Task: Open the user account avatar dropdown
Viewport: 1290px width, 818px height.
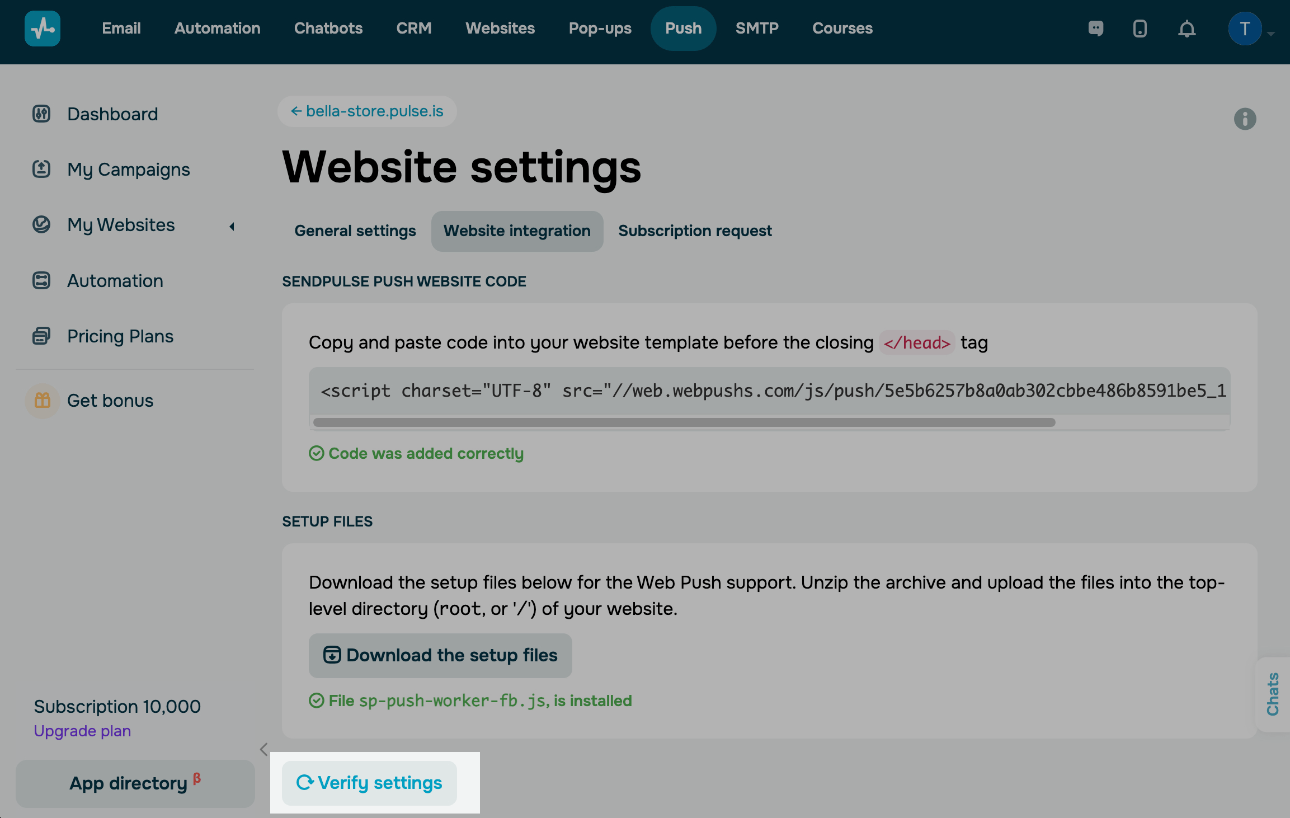Action: pyautogui.click(x=1245, y=29)
